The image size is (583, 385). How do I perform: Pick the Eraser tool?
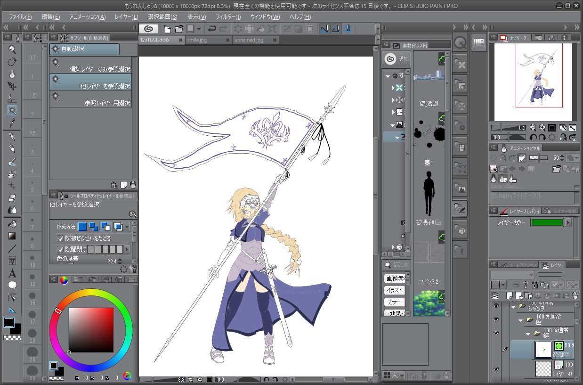coord(12,198)
